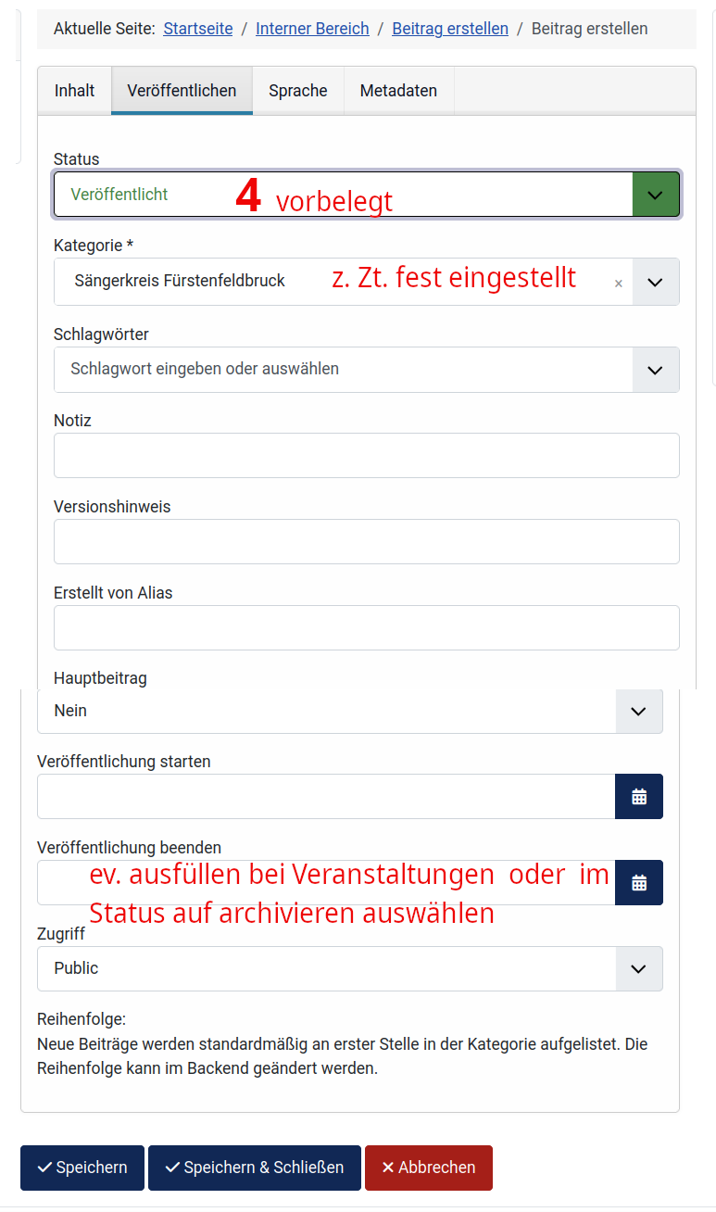The height and width of the screenshot is (1212, 716).
Task: Switch to the Metadaten tab
Action: [x=398, y=90]
